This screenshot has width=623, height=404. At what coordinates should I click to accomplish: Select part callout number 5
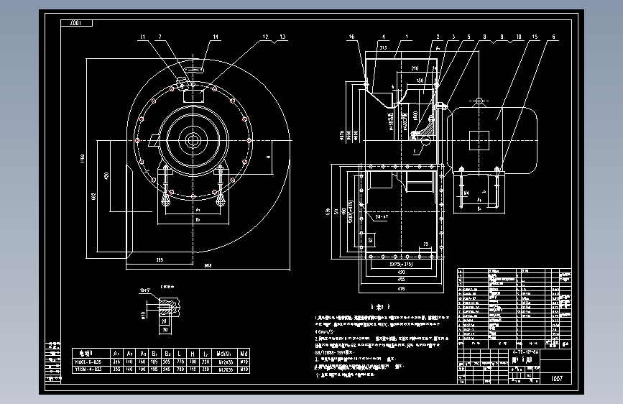point(469,37)
